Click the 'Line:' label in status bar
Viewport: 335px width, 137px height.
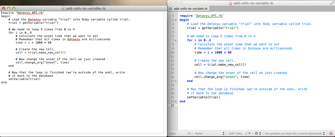(x=173, y=133)
